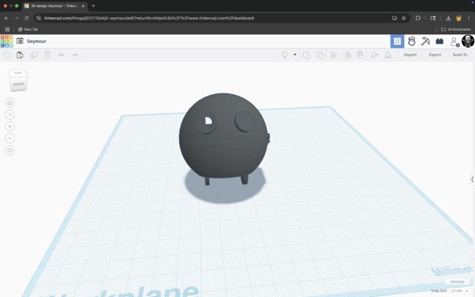Open the Send To menu
Viewport: 475px width, 297px height.
coord(460,55)
